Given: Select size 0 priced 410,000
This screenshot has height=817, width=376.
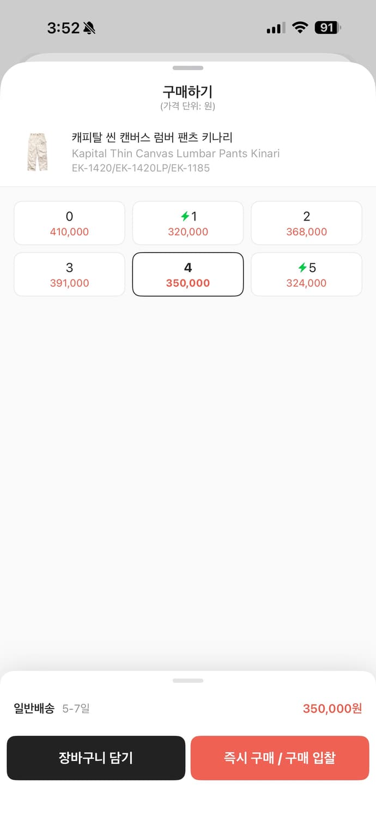Looking at the screenshot, I should coord(69,223).
